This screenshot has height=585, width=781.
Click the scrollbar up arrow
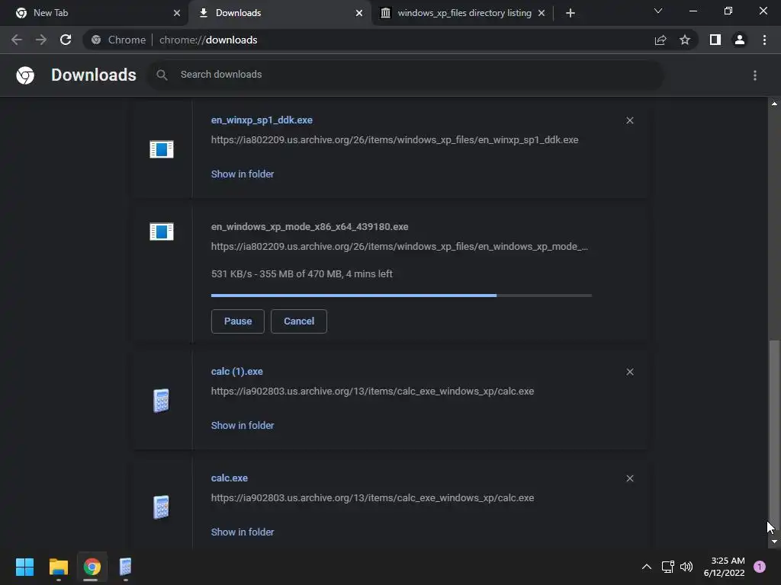click(774, 104)
